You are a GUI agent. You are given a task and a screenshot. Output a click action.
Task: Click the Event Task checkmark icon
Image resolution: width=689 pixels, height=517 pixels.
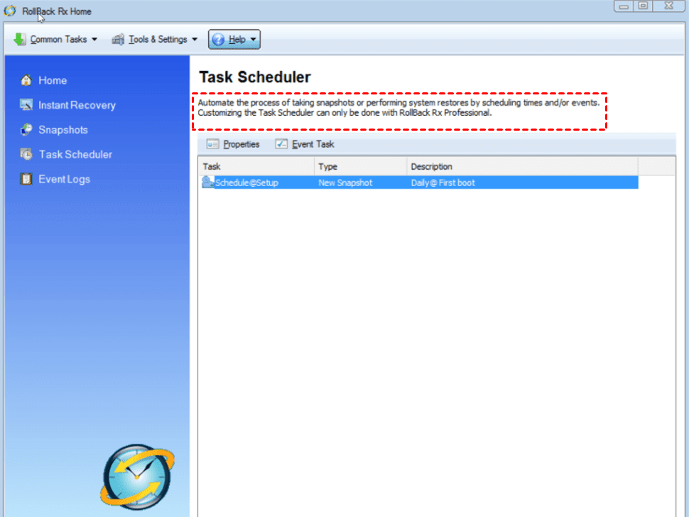pos(281,144)
